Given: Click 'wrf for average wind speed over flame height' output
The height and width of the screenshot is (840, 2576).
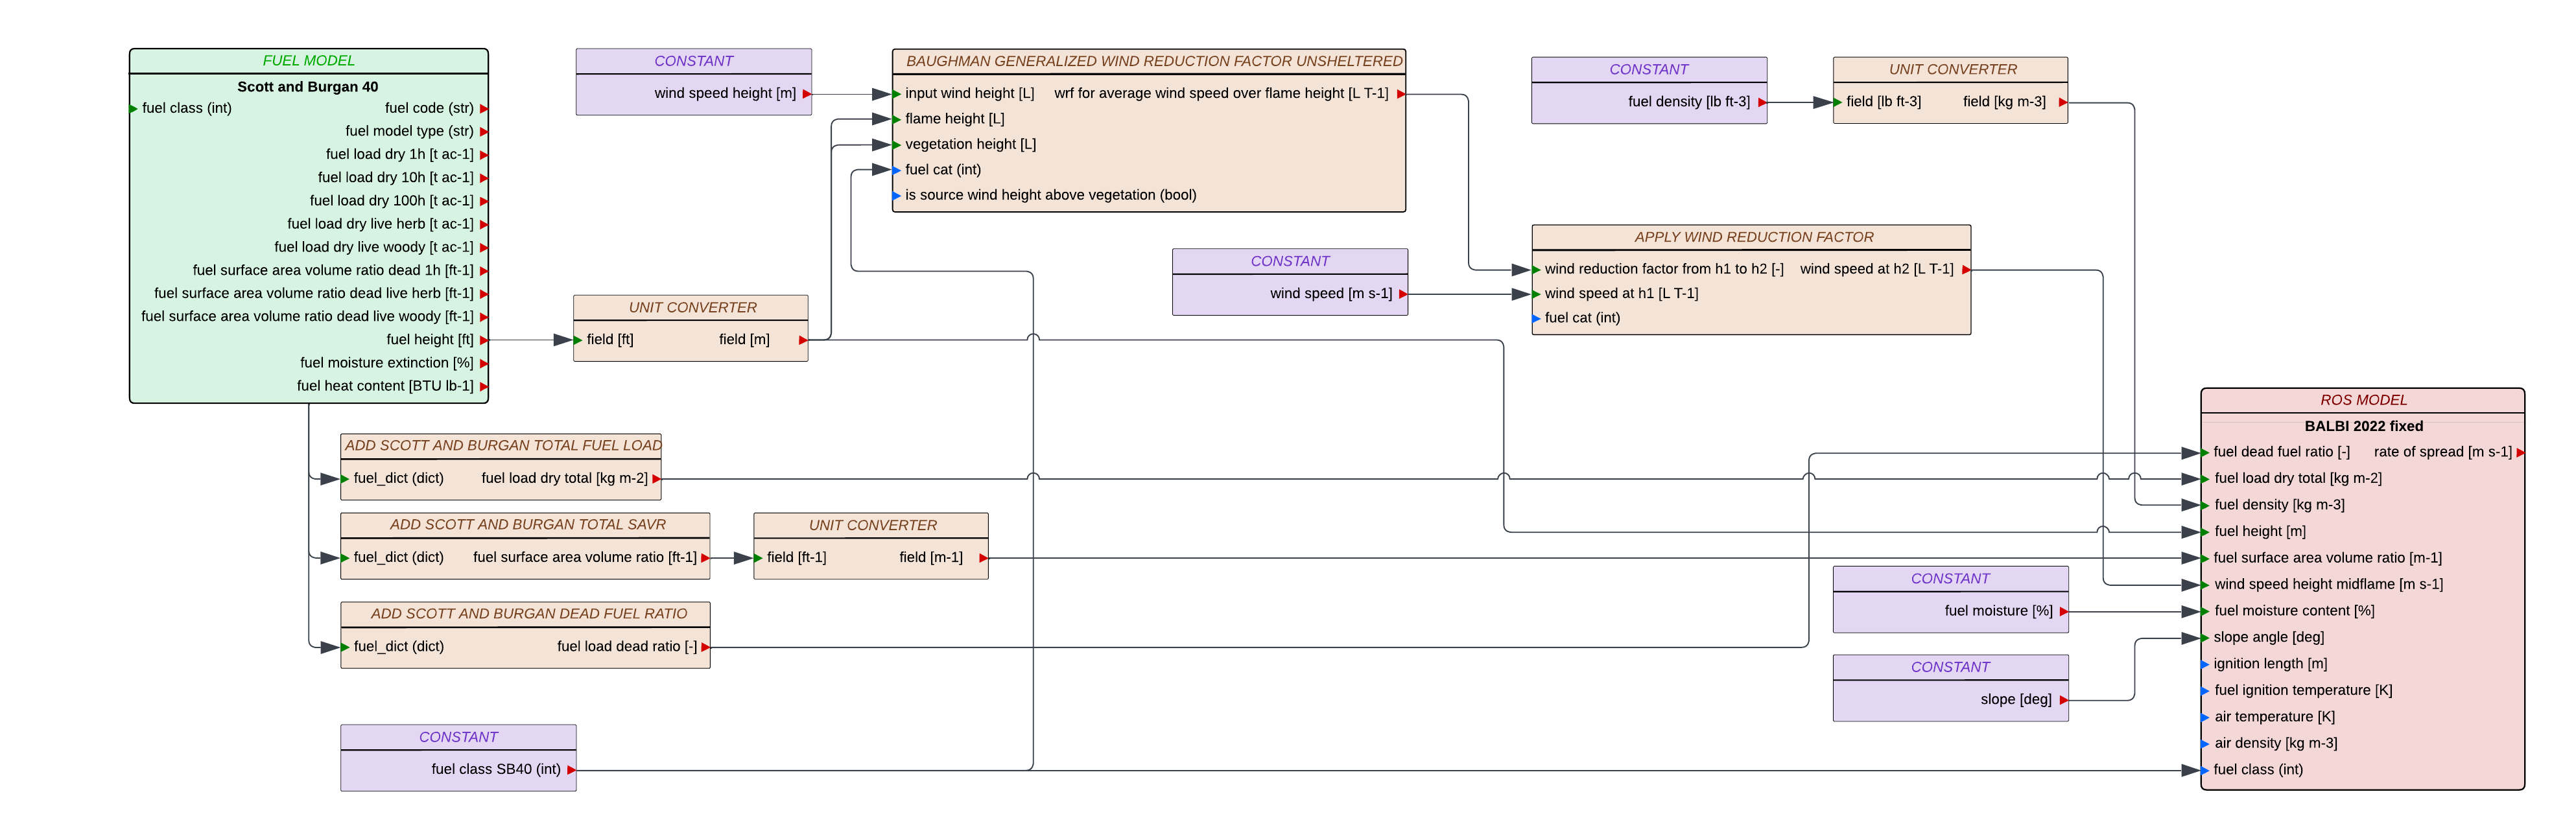Looking at the screenshot, I should pos(1221,93).
